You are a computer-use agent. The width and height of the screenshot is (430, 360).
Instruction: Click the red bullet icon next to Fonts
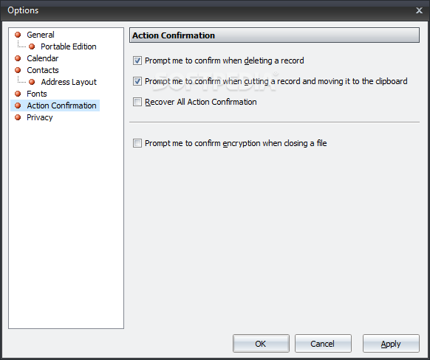(18, 94)
